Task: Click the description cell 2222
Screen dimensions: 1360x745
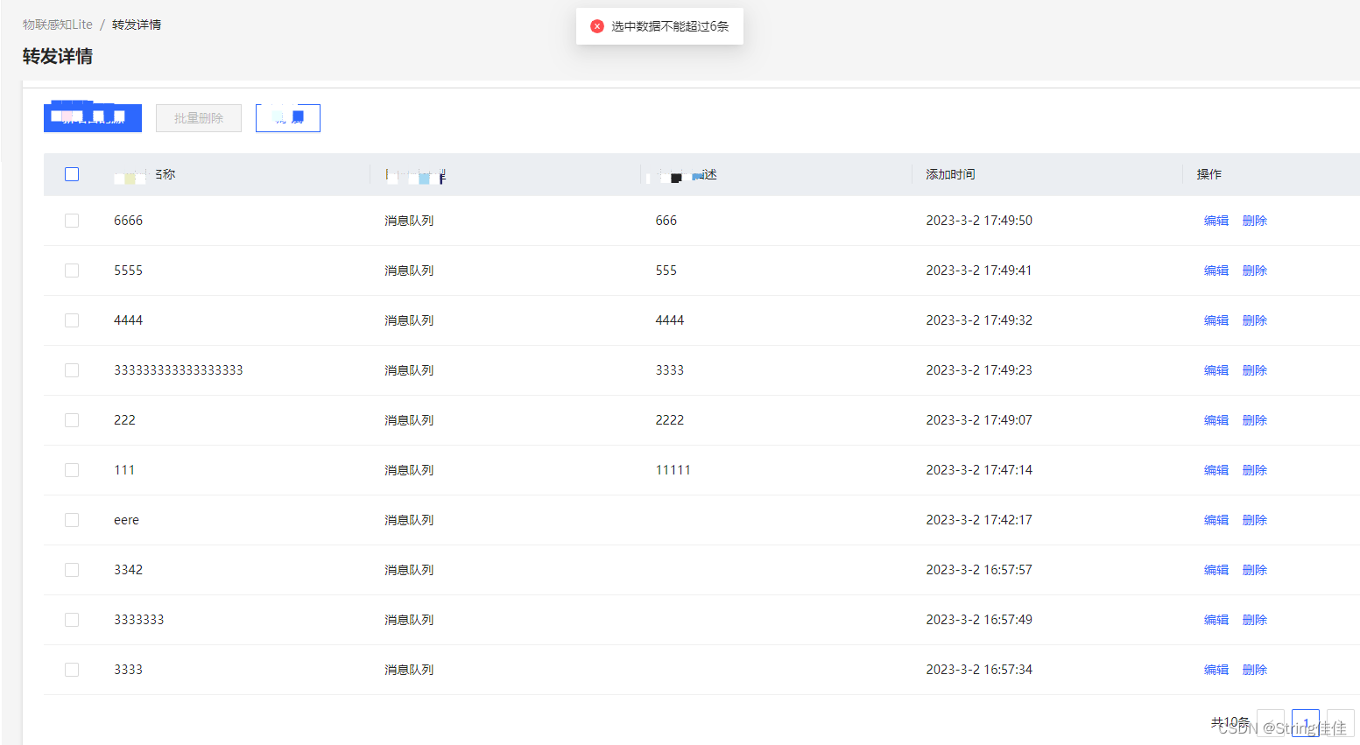Action: point(670,420)
